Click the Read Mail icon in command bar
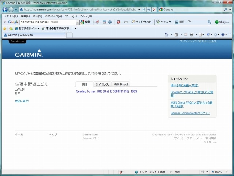 (x=185, y=35)
